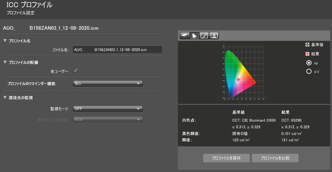Collapse the プロファイルの配備 section
The height and width of the screenshot is (172, 332).
tap(5, 62)
